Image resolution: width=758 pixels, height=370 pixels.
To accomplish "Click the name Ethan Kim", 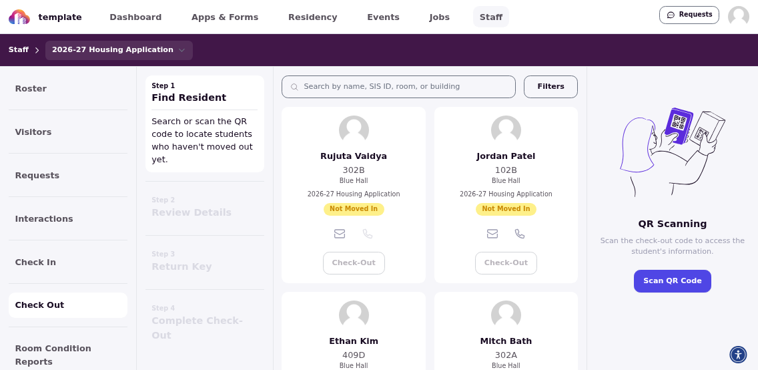I will [x=354, y=341].
